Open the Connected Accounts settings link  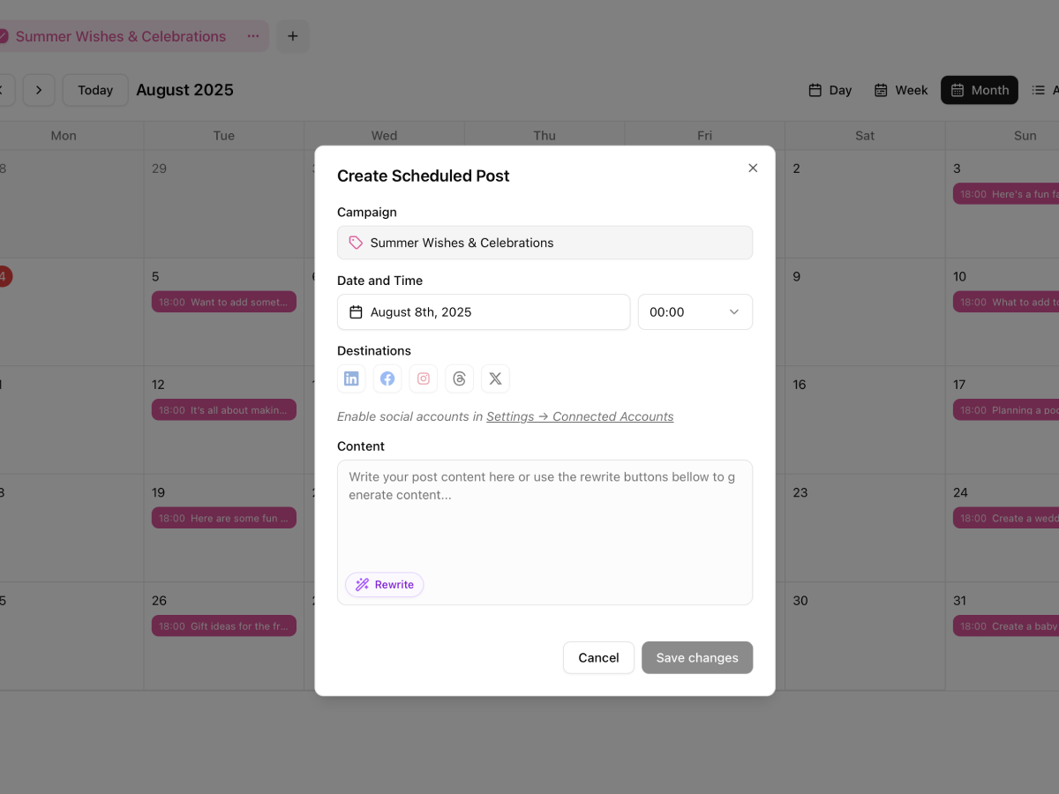tap(580, 416)
